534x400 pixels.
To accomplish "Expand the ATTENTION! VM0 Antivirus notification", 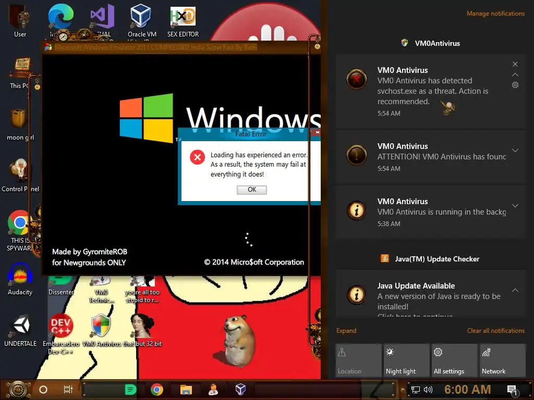I will (515, 151).
